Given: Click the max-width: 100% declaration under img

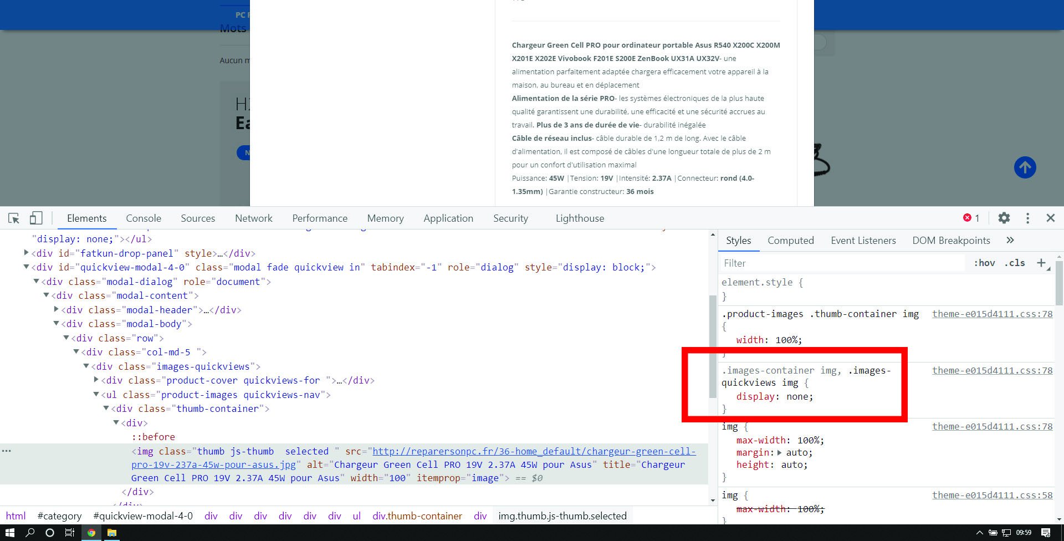Looking at the screenshot, I should (x=780, y=440).
